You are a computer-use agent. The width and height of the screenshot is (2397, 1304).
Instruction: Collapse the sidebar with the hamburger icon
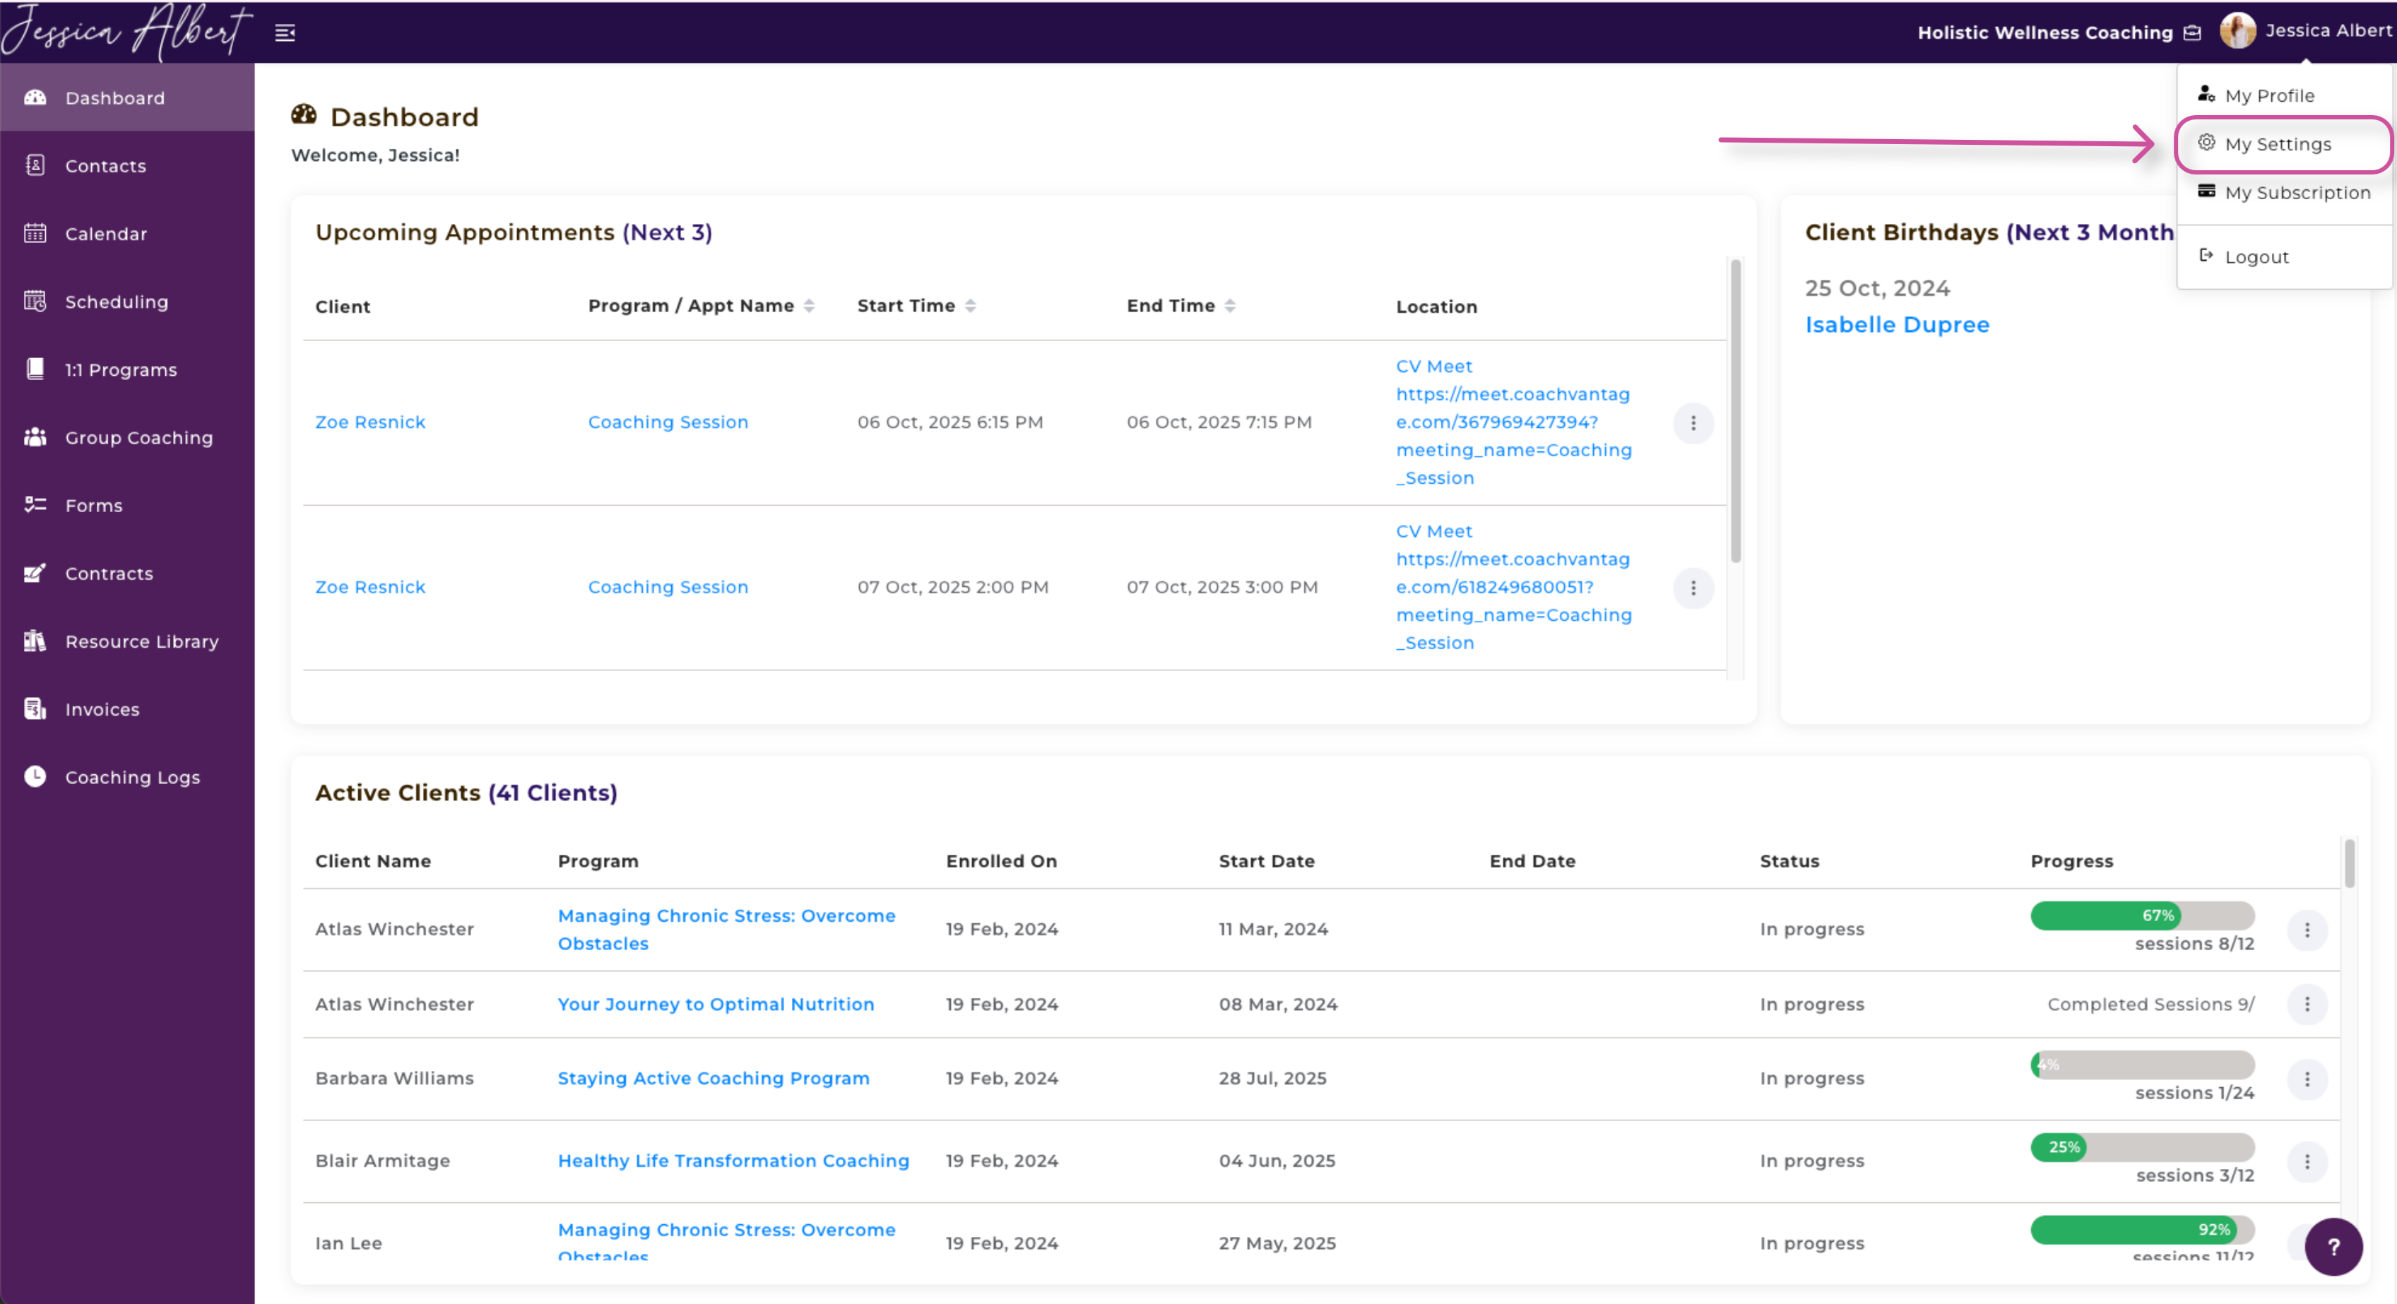285,33
